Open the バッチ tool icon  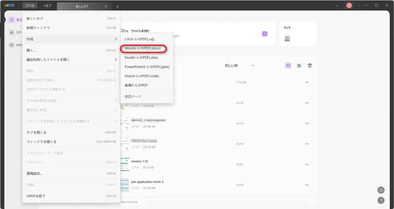click(287, 39)
